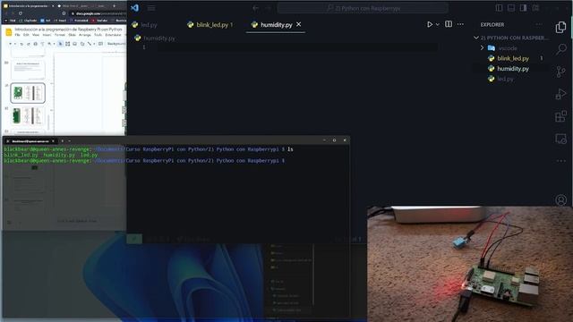Open Format menu in Google Slides
Viewport: 573px width, 322px height.
pos(60,35)
